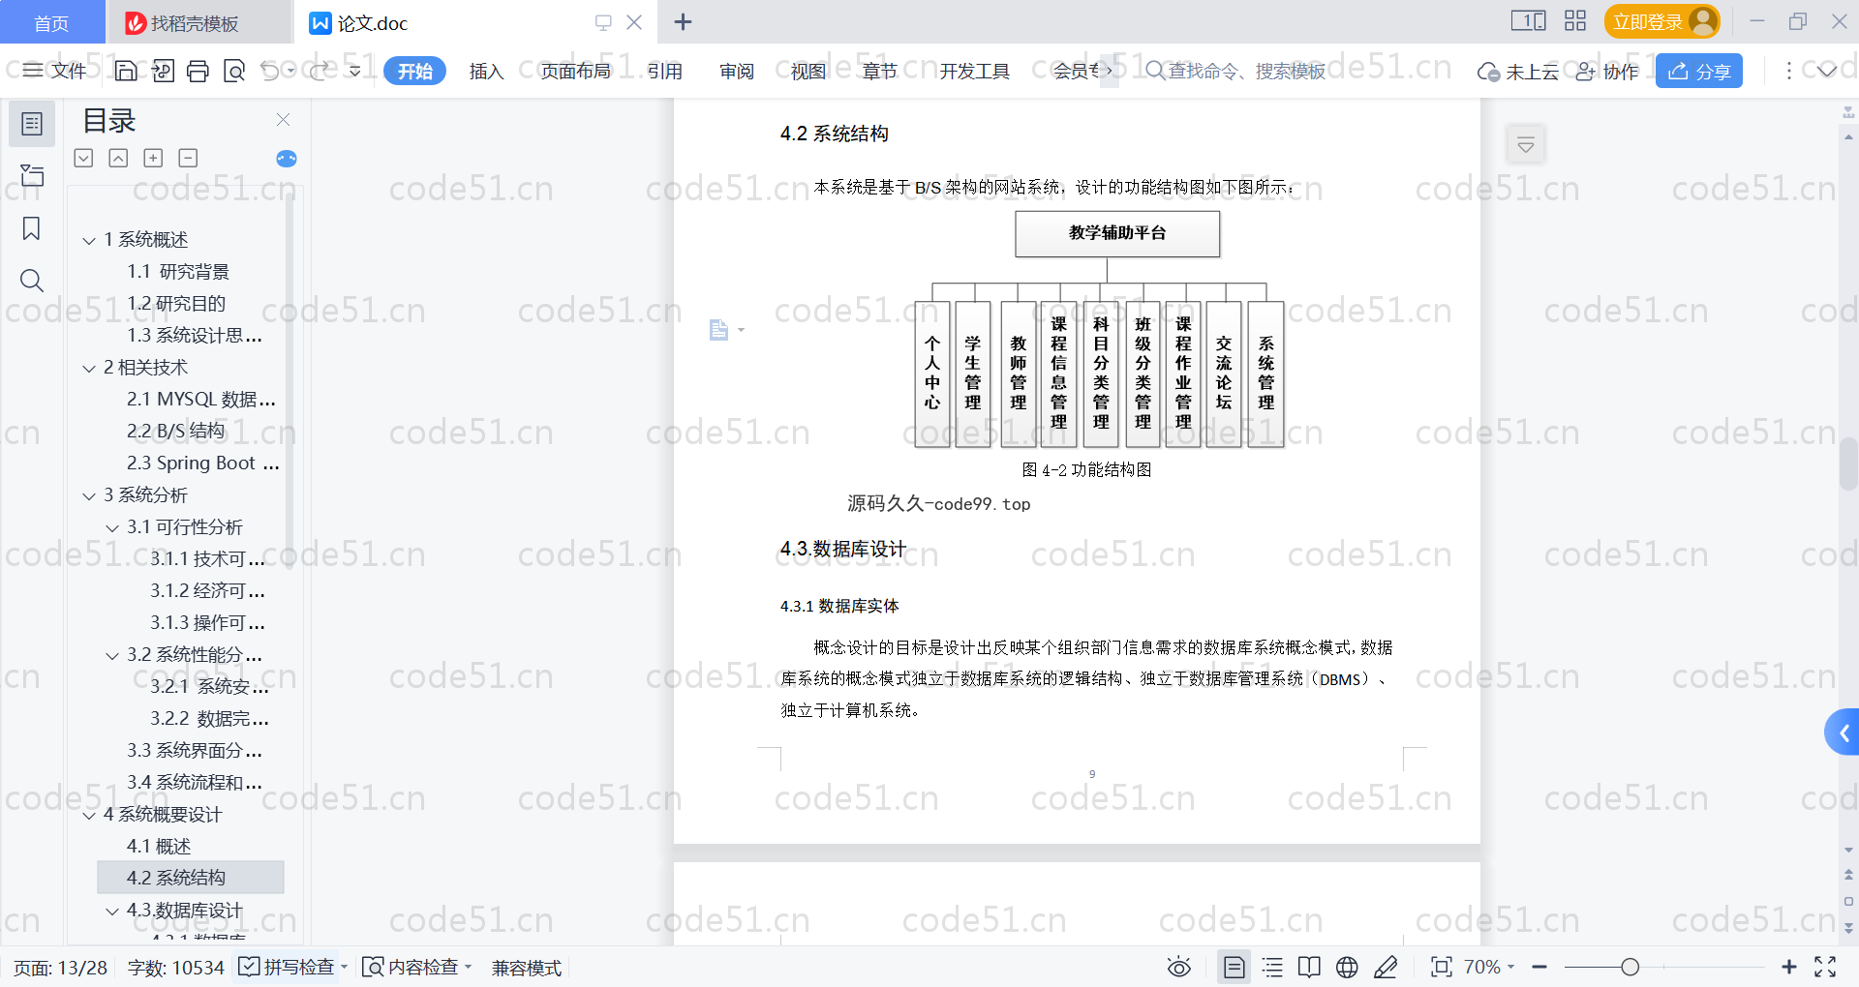This screenshot has width=1859, height=987.
Task: Click the fit-page zoom icon
Action: [1441, 967]
